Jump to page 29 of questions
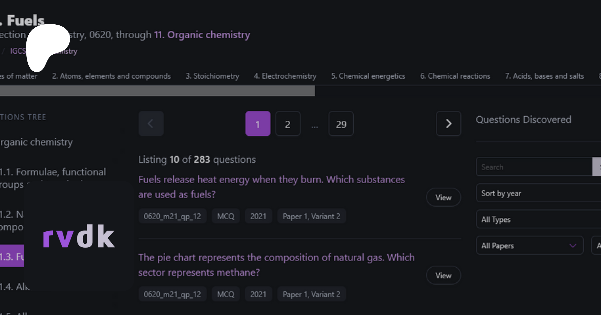This screenshot has height=315, width=601. tap(341, 124)
